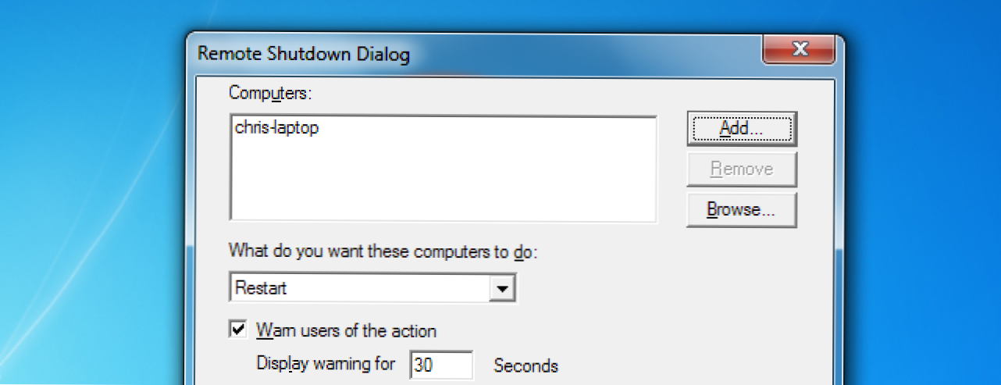Screen dimensions: 1001x385
Task: Select chris-laptop in the computers list
Action: coord(276,129)
